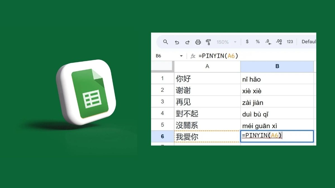Print the spreadsheet
Image resolution: width=335 pixels, height=188 pixels.
(198, 42)
